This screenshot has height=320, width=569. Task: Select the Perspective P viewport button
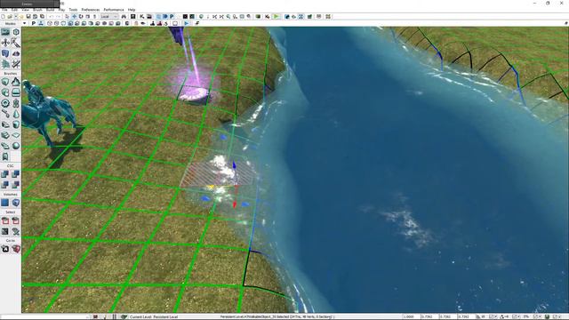point(34,24)
